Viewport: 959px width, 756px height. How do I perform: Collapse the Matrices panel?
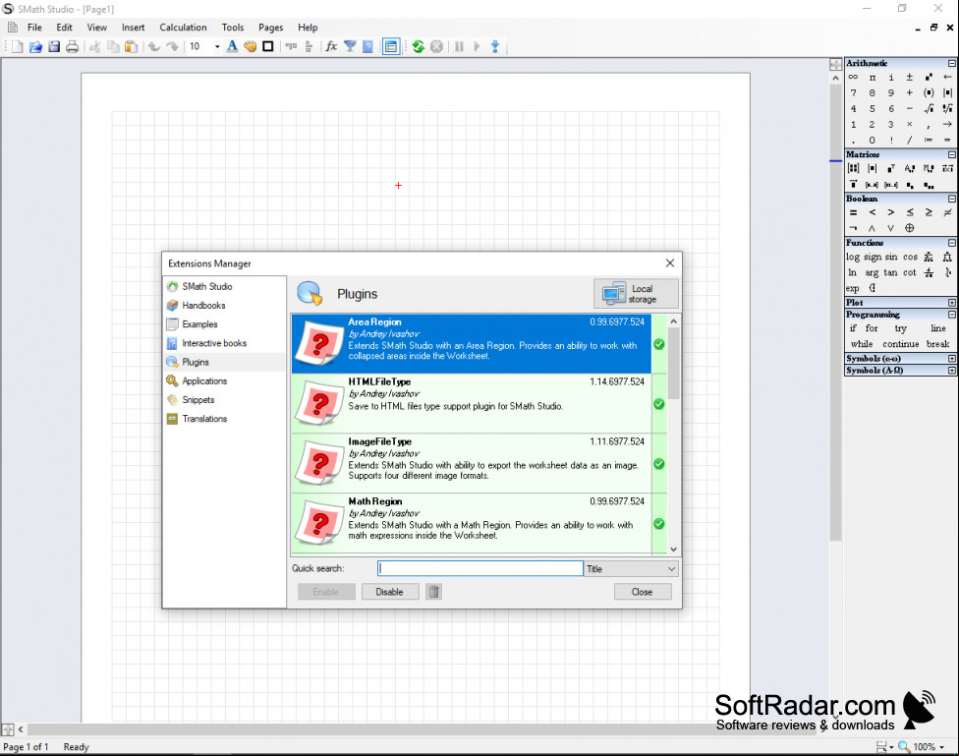pos(952,155)
